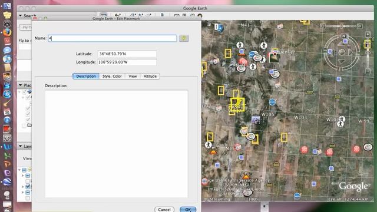Toggle the sidebar toolbar button
This screenshot has height=212, width=377.
[x=104, y=15]
